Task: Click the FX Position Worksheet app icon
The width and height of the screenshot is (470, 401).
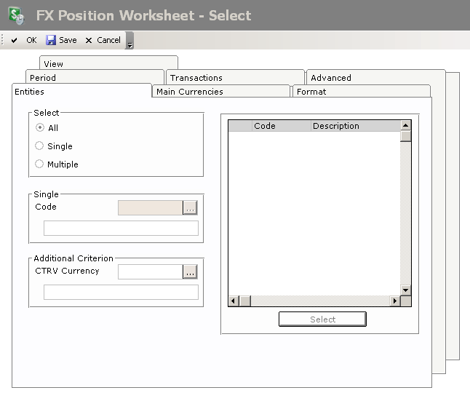Action: (x=16, y=15)
